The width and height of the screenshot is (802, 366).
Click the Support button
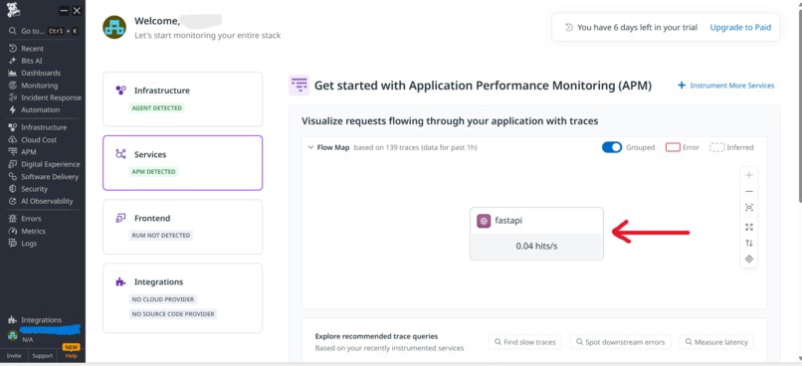[43, 355]
